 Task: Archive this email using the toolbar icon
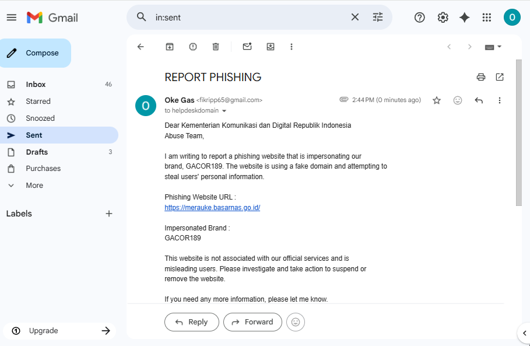tap(170, 47)
